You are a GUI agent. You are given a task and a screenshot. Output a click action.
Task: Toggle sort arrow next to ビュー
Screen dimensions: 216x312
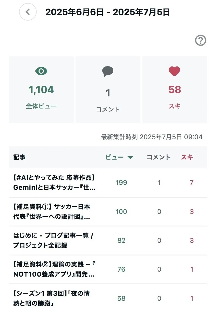[130, 157]
